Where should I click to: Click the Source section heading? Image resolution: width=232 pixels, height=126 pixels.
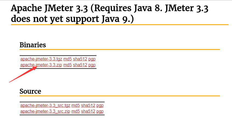pos(30,91)
